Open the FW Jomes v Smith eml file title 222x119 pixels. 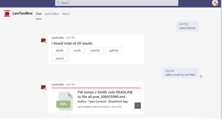click(x=105, y=94)
